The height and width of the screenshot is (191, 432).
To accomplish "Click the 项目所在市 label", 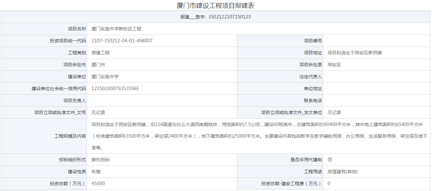I will 75,65.
